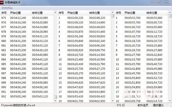Select end time 00:01:00,720

(154, 22)
